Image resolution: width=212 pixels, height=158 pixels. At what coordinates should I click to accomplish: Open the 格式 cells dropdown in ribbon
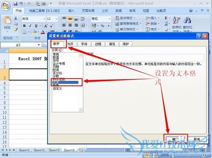pos(153,29)
